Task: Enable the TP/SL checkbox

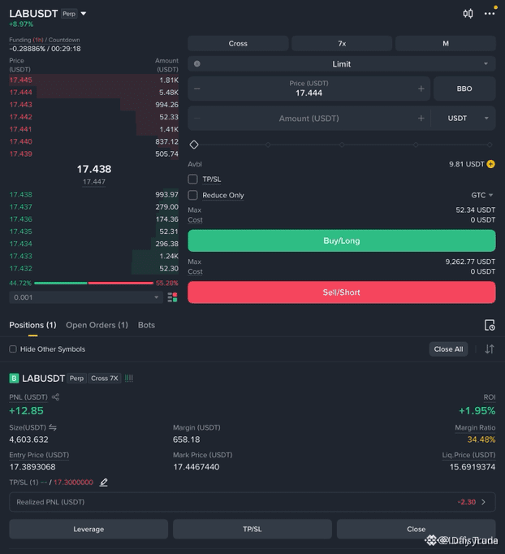Action: click(x=192, y=180)
